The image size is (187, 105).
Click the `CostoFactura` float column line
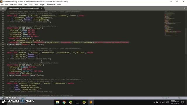[x=23, y=34]
